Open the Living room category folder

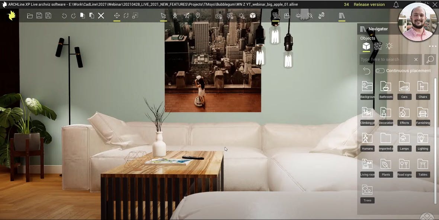(367, 168)
